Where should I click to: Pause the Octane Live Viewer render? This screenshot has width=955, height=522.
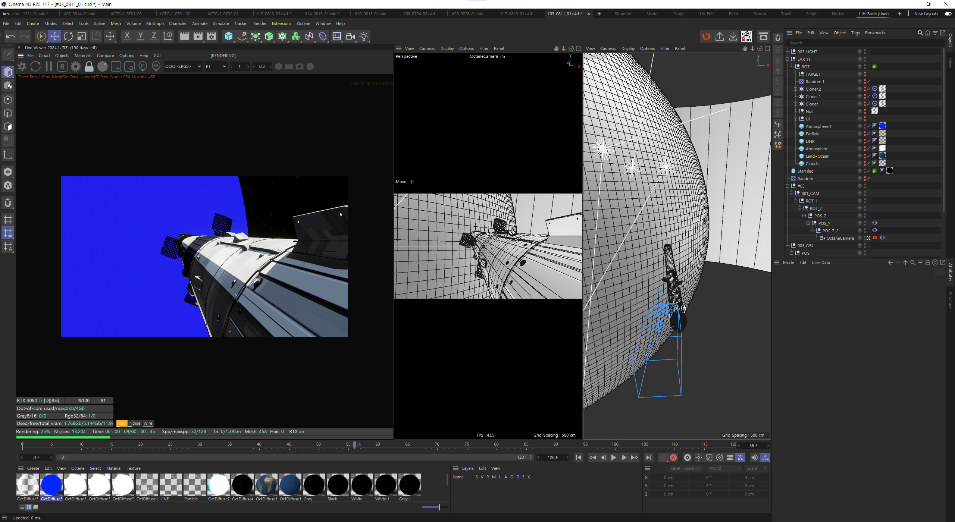click(x=49, y=66)
